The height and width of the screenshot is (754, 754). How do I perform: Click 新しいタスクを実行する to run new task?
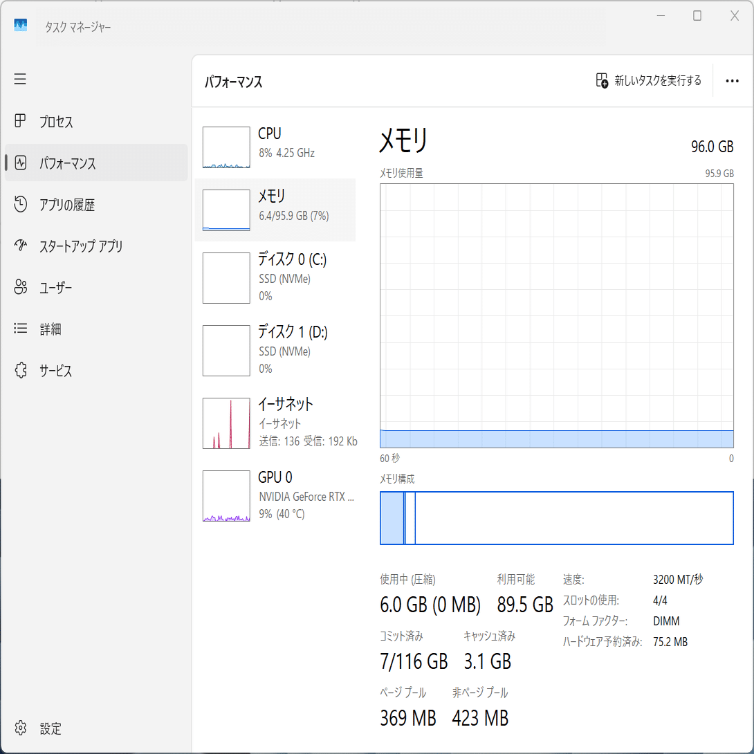[647, 81]
